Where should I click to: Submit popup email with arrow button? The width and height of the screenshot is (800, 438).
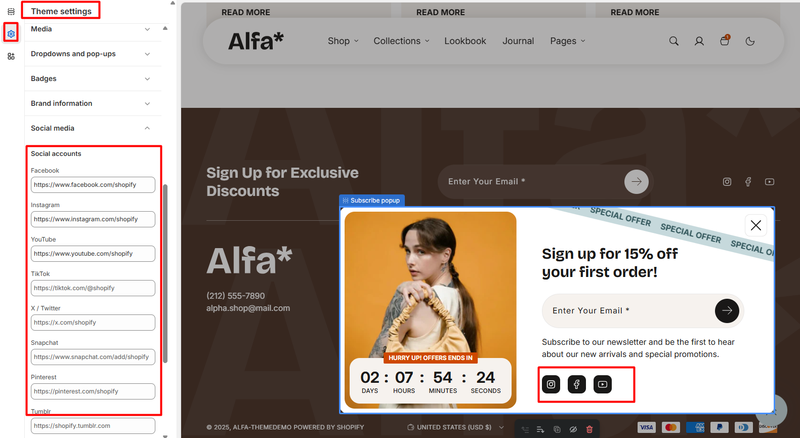pyautogui.click(x=727, y=311)
